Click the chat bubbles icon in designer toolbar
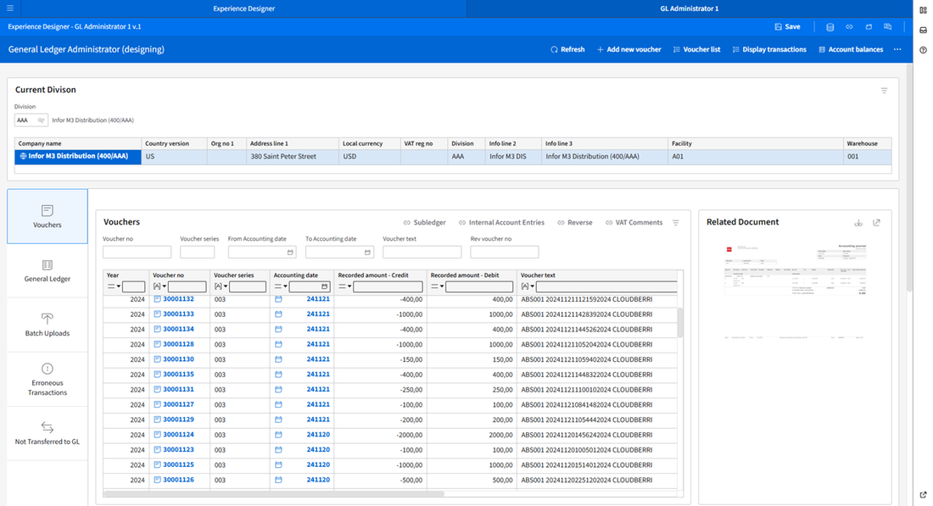 click(888, 27)
